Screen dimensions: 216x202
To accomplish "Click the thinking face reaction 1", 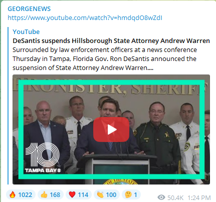I will tap(131, 194).
